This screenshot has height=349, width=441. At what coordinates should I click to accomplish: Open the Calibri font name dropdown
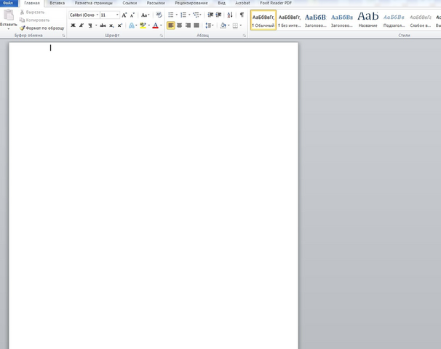click(x=98, y=15)
